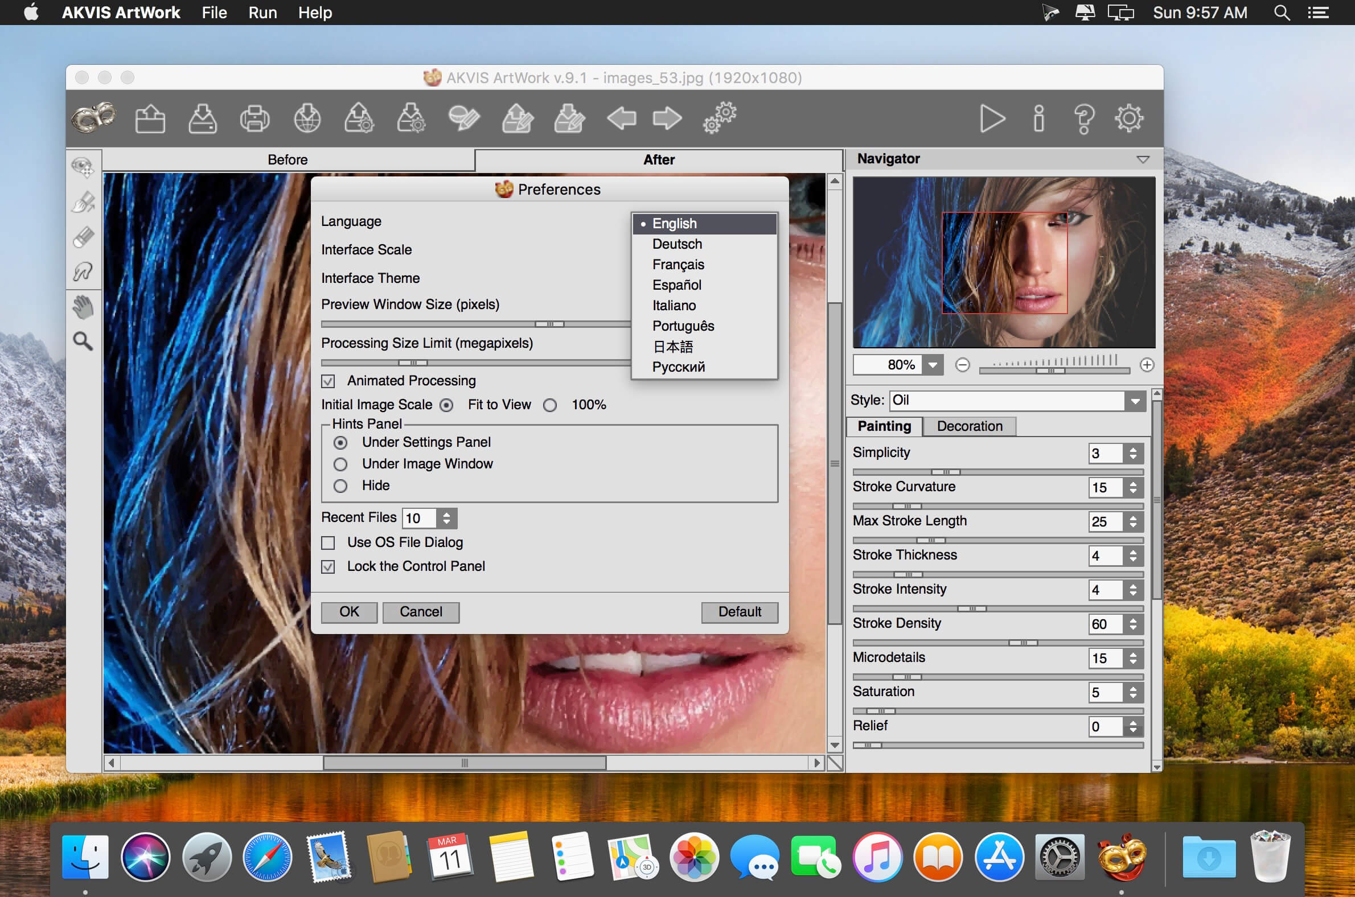Open Help with the question mark icon

click(x=1084, y=118)
